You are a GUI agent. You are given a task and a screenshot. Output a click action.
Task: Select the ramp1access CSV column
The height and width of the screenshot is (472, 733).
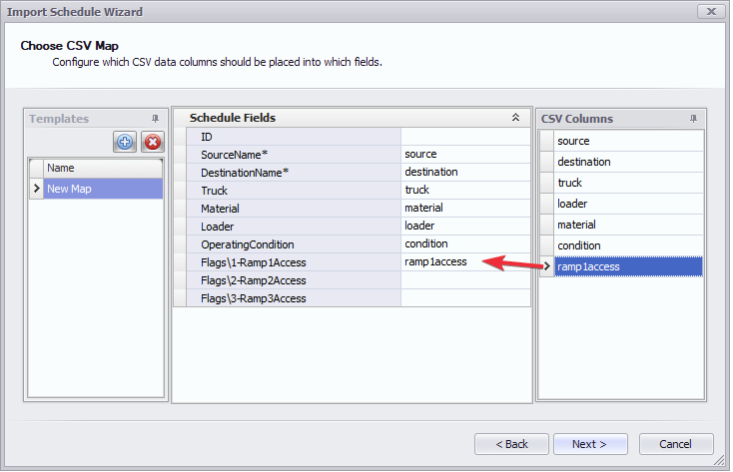point(628,266)
